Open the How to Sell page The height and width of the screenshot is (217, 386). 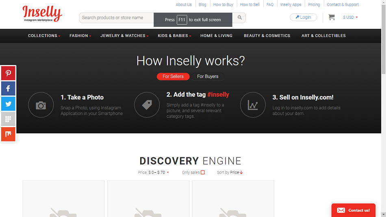coord(249,4)
